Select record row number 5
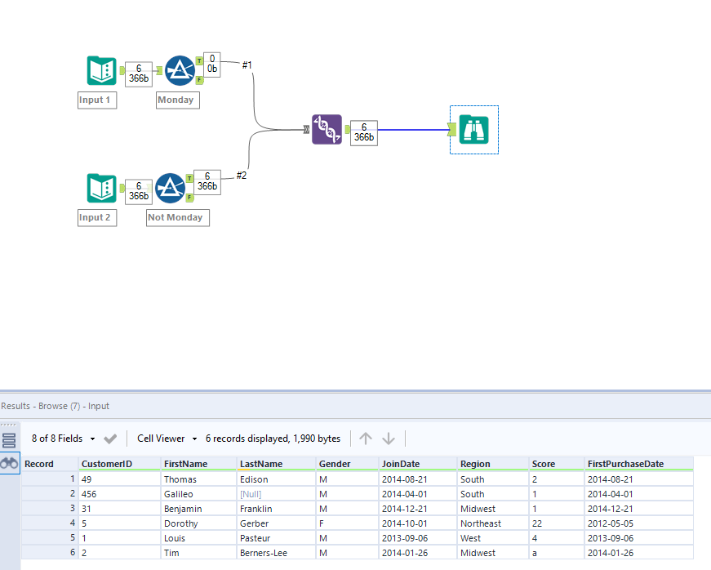Viewport: 711px width, 570px height. tap(50, 538)
